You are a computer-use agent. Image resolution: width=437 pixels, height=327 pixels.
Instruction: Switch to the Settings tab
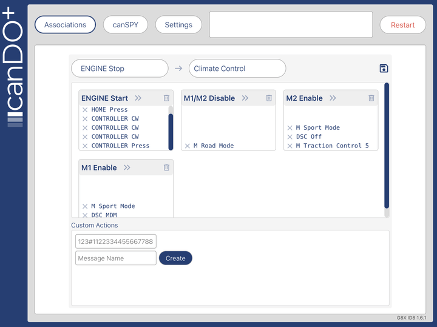coord(178,25)
